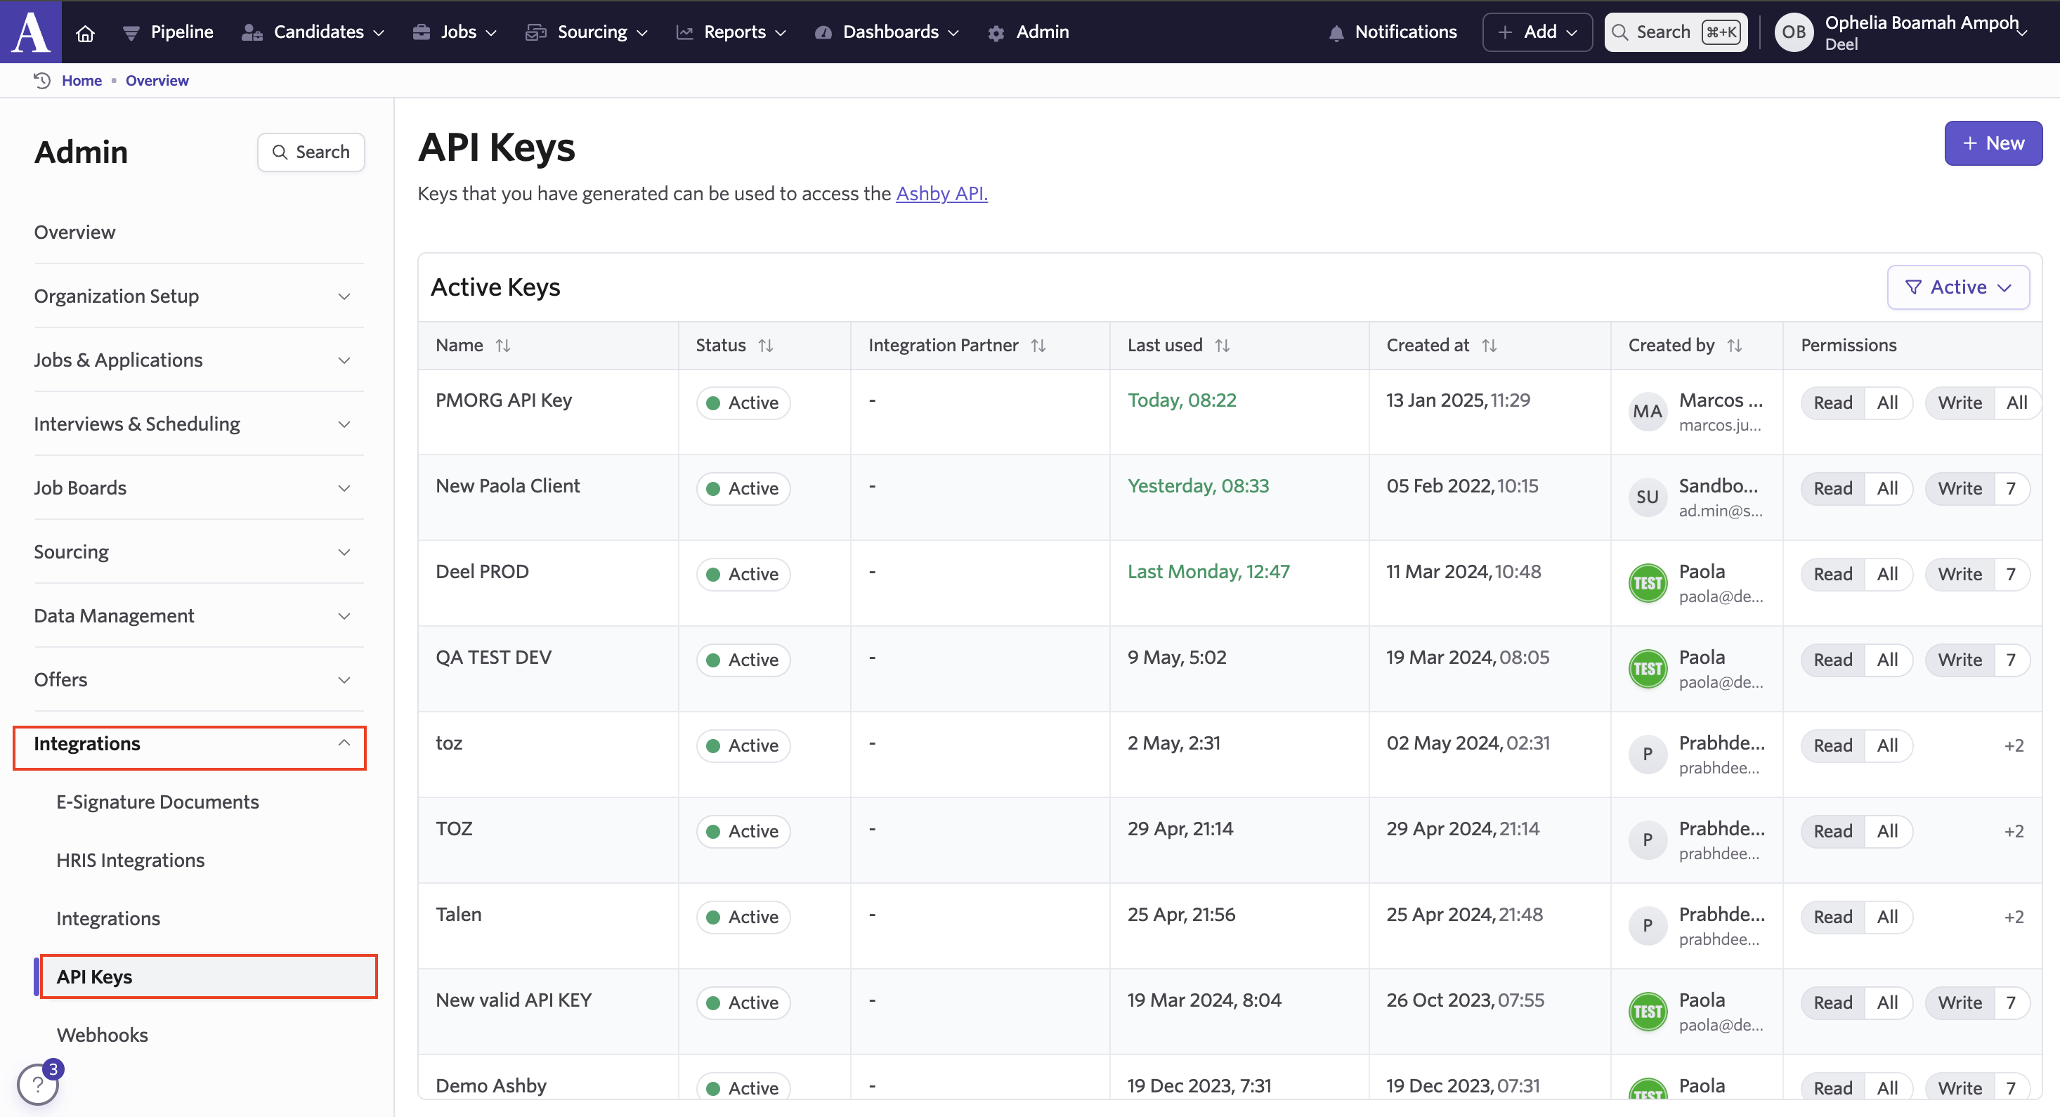Click the SU avatar for Sandbox user

click(x=1648, y=497)
